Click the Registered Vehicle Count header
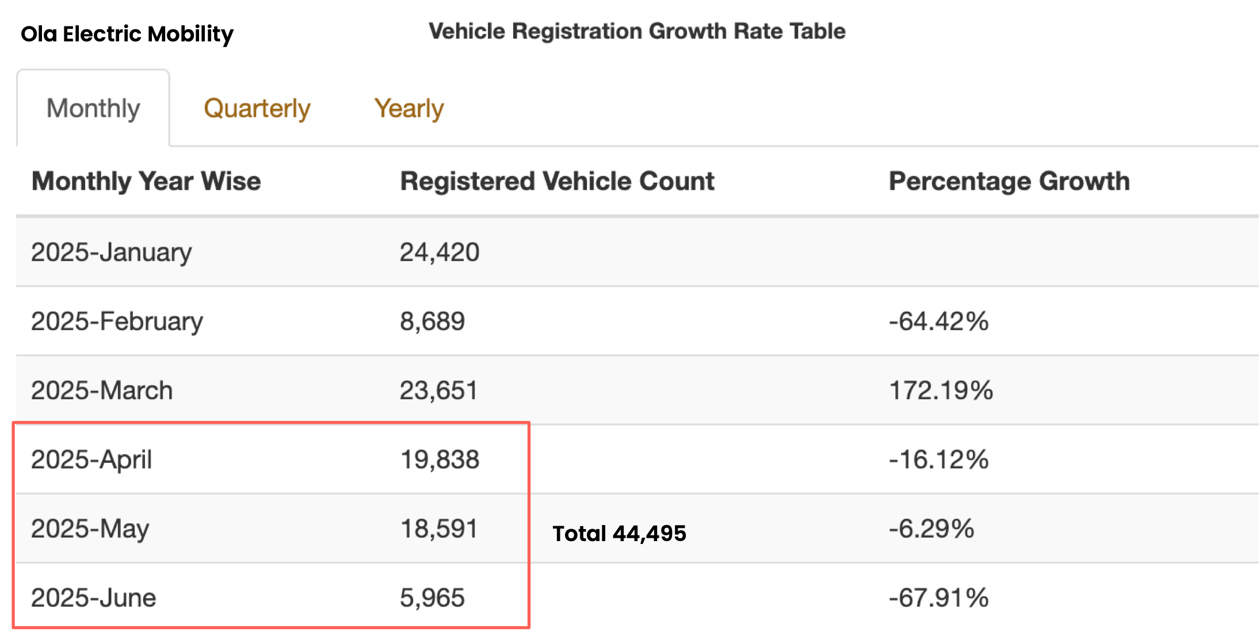1260x636 pixels. click(556, 181)
